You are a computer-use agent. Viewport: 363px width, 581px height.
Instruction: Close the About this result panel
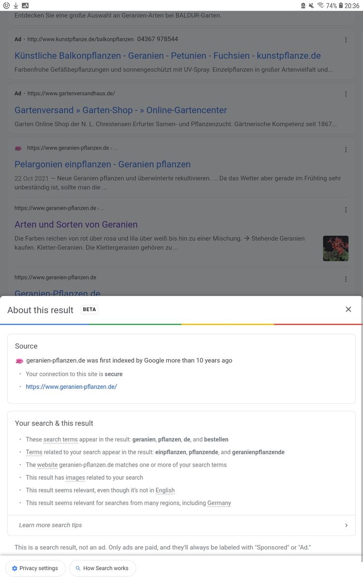(348, 309)
